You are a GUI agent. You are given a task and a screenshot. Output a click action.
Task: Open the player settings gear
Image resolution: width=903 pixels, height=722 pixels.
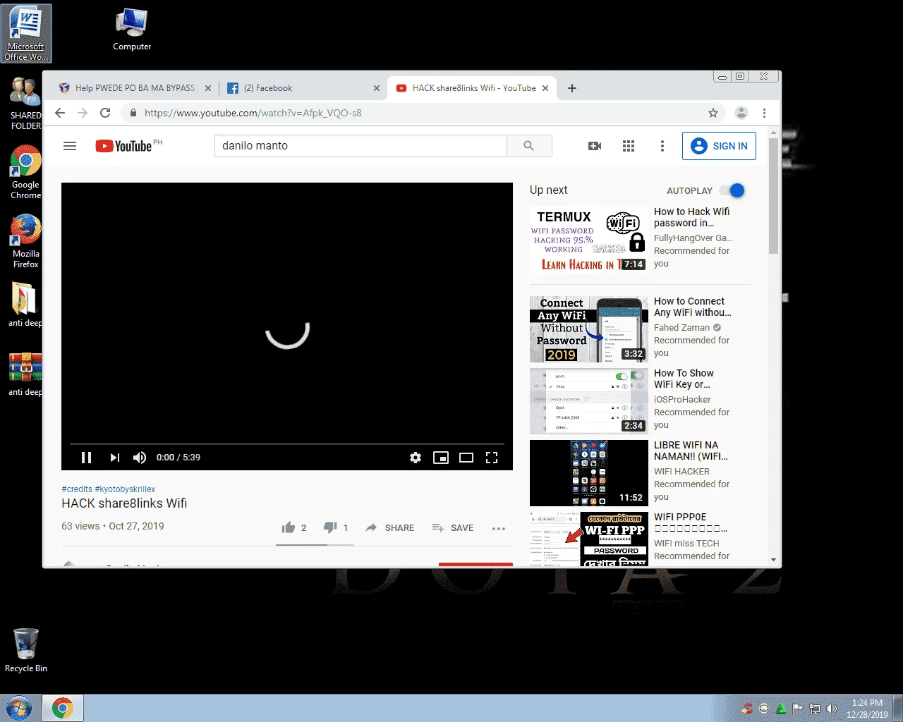click(x=416, y=458)
